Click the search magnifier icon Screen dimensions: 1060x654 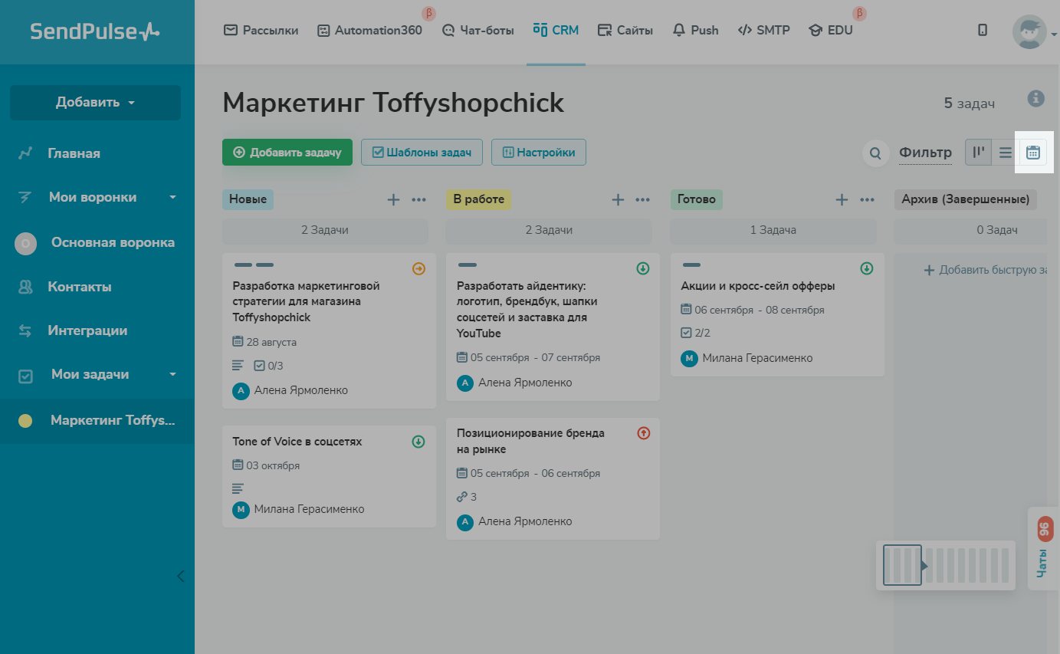(875, 153)
